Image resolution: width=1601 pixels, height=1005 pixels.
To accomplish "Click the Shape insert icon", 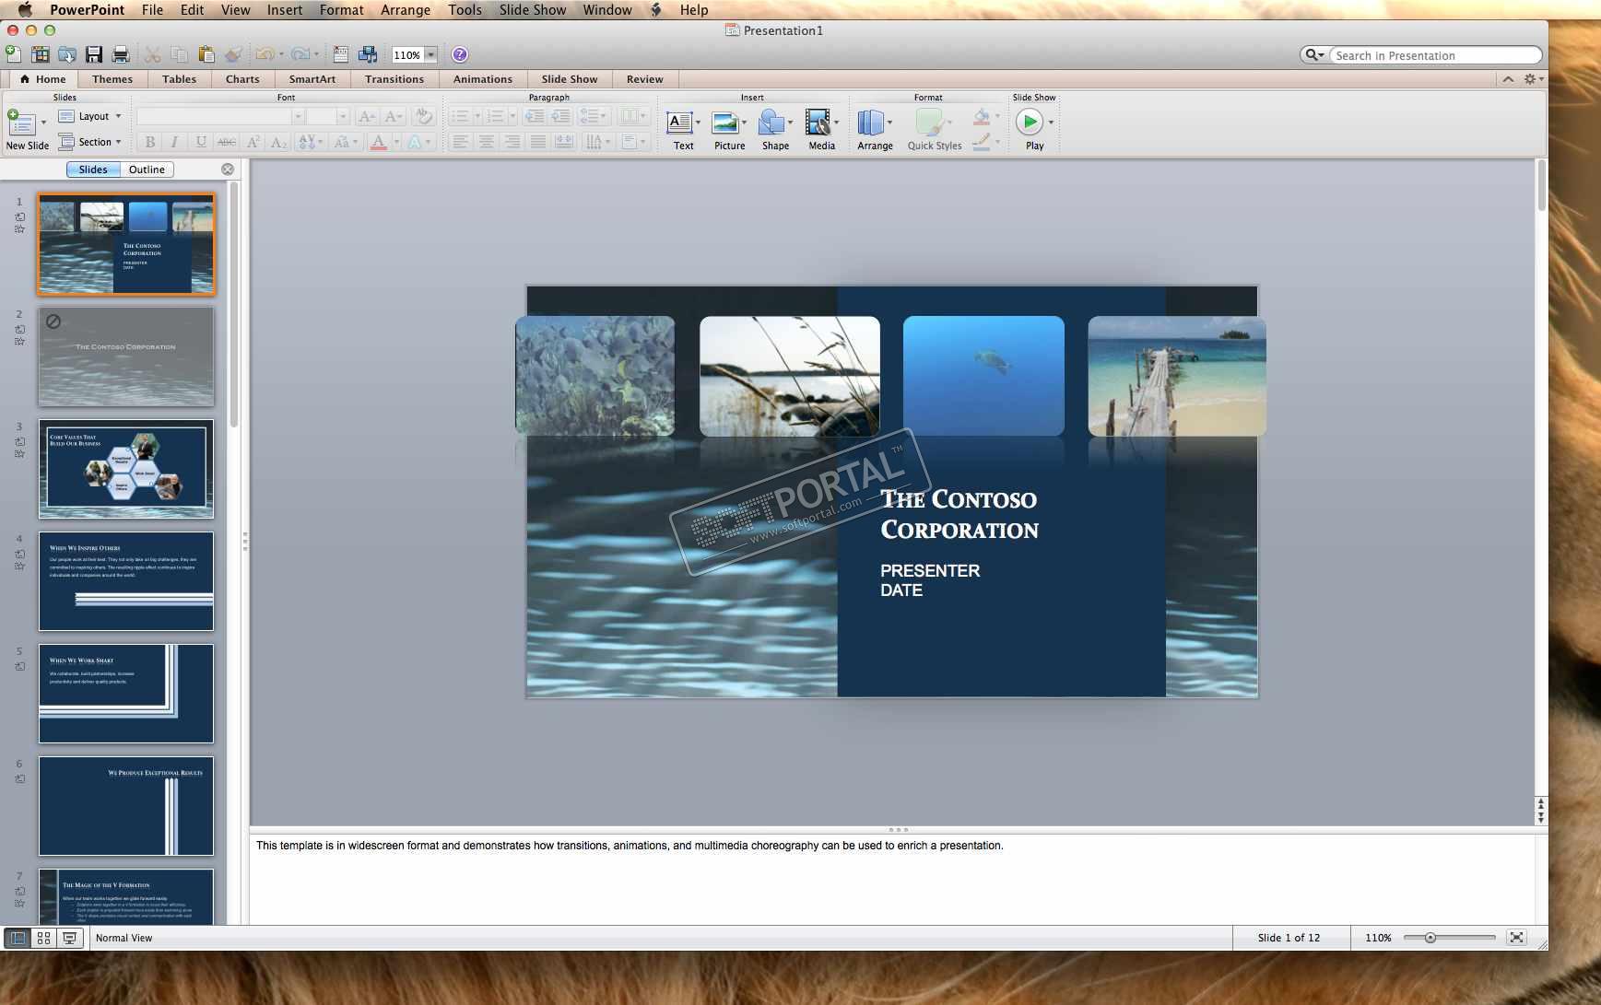I will click(x=772, y=123).
